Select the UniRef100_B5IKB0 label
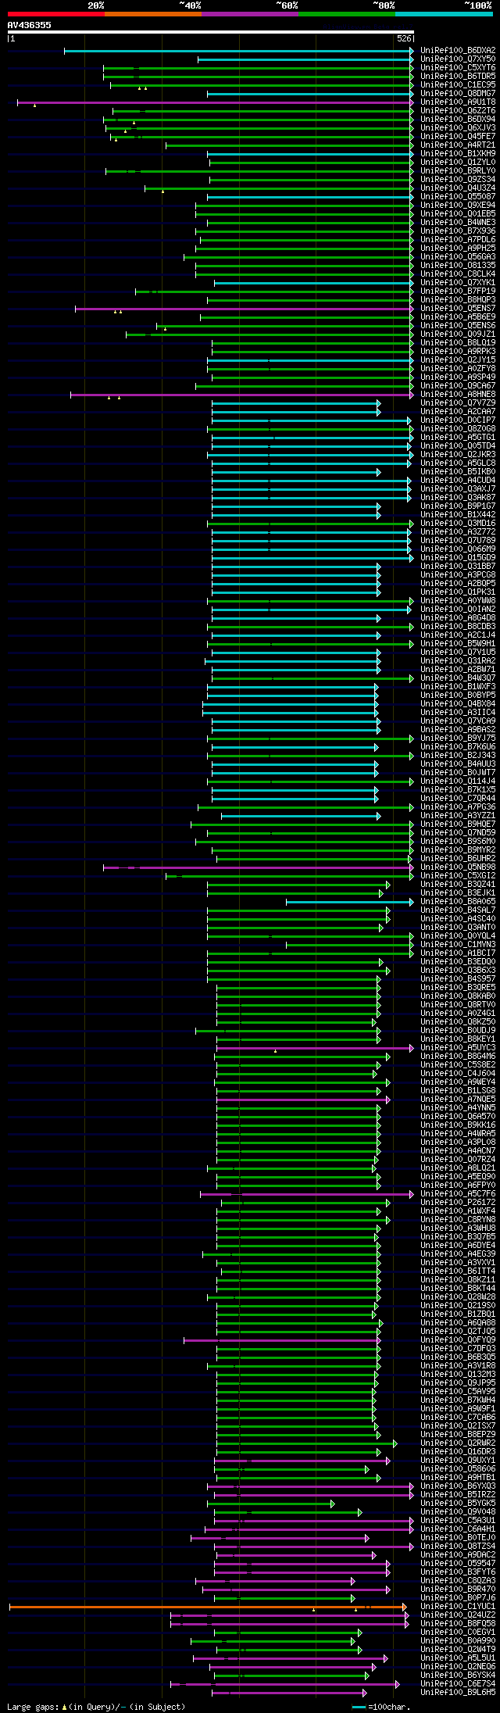Viewport: 500px width, 1713px height. pyautogui.click(x=458, y=472)
